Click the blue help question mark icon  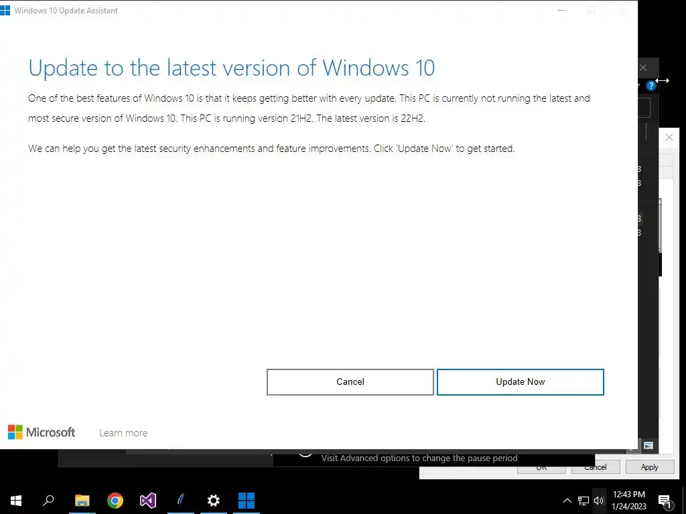[x=651, y=86]
